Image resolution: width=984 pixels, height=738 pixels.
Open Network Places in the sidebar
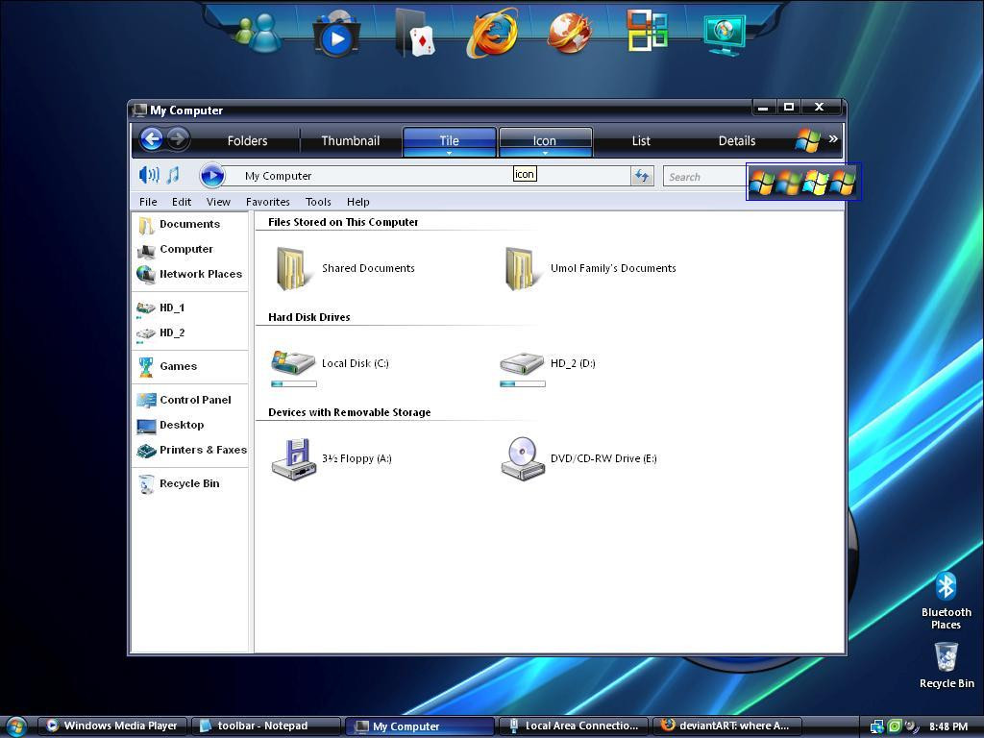(189, 274)
